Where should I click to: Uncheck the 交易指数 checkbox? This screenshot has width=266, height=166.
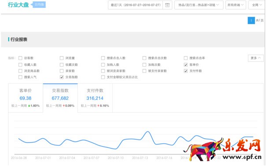62,77
